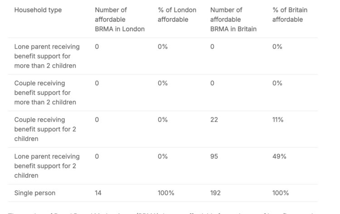The width and height of the screenshot is (340, 214).
Task: Click Single person's 100% London affordable cell
Action: pos(166,193)
